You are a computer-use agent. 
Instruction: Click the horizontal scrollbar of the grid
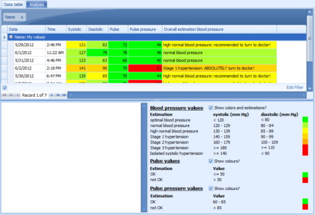pos(187,95)
